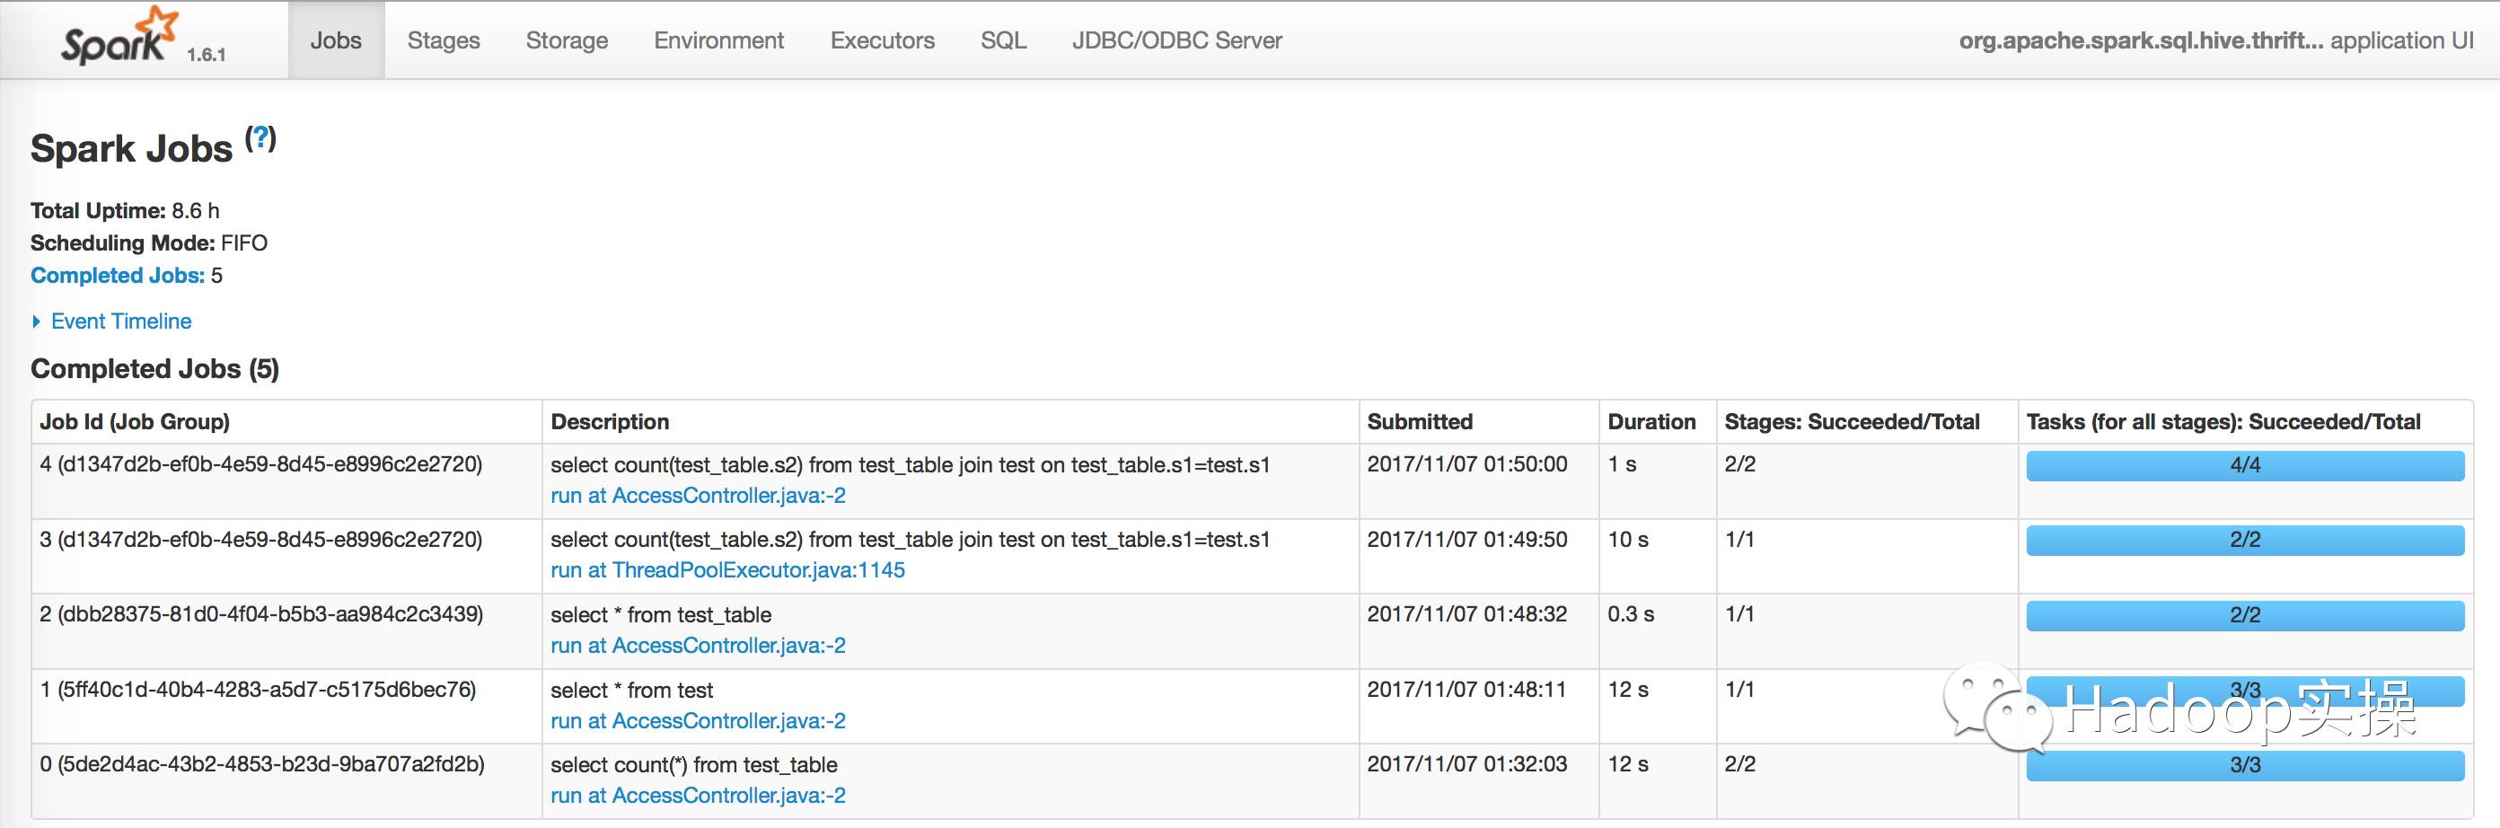Switch to the Jobs tab

[336, 40]
